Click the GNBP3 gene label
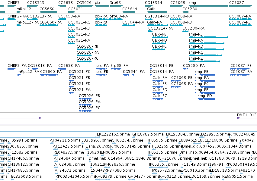Screen dimensions: 257x181 click(x=14, y=3)
